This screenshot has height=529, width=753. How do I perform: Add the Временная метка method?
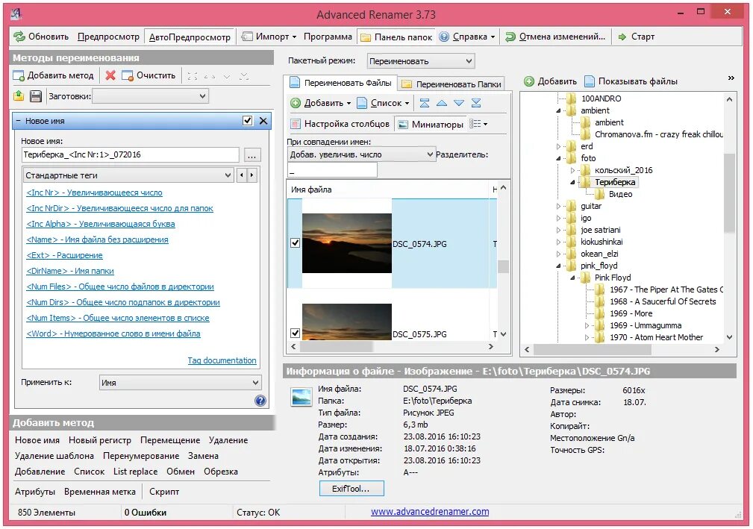pos(99,492)
